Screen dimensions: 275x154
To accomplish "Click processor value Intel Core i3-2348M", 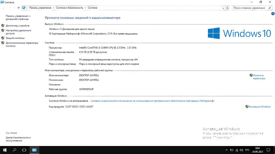I will 108,48.
